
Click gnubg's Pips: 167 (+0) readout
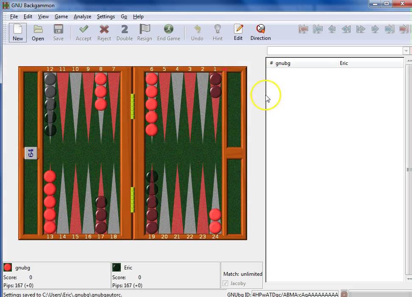(18, 286)
